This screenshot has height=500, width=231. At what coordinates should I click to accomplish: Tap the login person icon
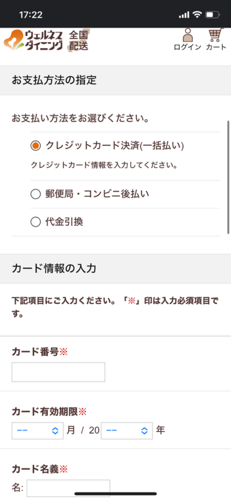188,35
